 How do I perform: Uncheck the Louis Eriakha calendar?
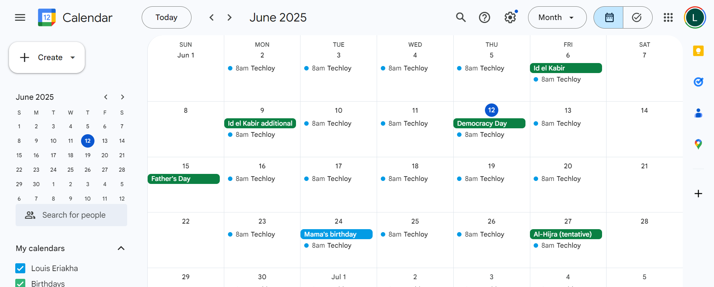click(20, 268)
